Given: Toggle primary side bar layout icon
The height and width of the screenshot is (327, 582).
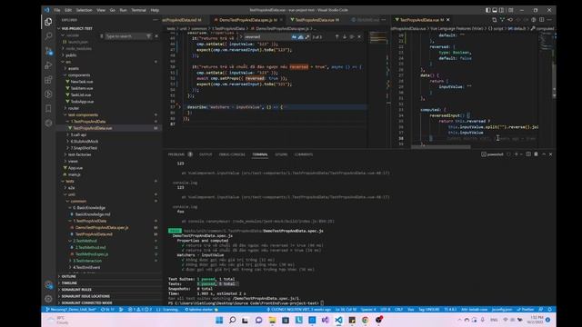Looking at the screenshot, I should coord(488,10).
